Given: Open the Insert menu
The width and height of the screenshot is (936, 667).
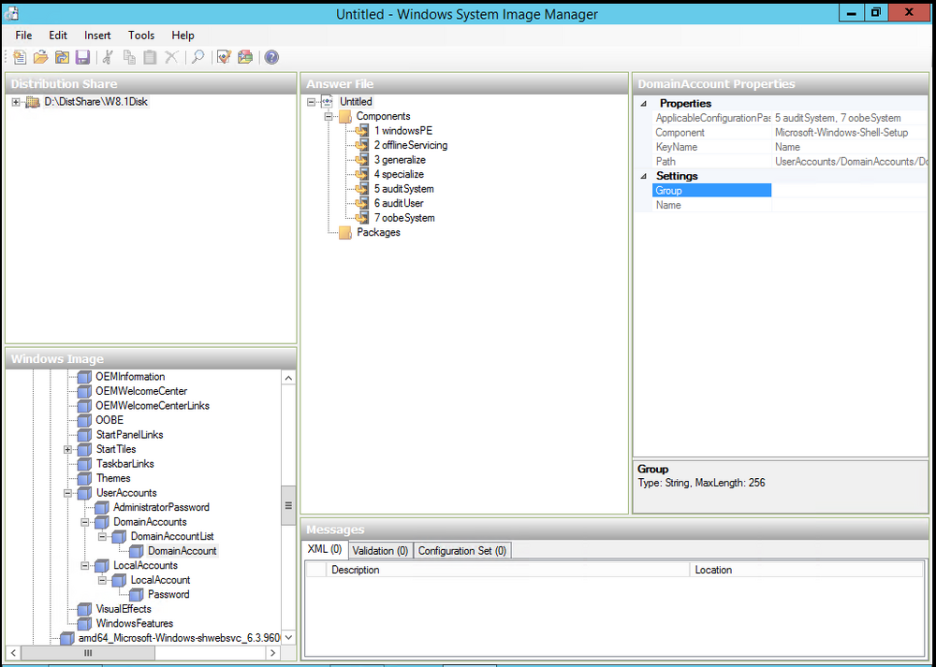Looking at the screenshot, I should (x=97, y=36).
